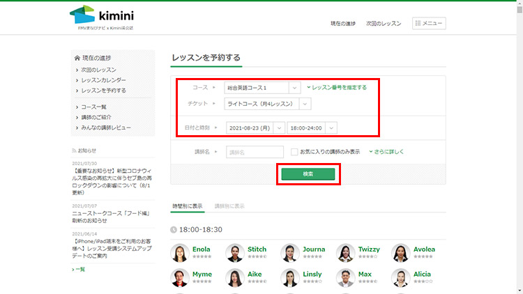Open レッスンカレンダー sidebar link

[104, 80]
